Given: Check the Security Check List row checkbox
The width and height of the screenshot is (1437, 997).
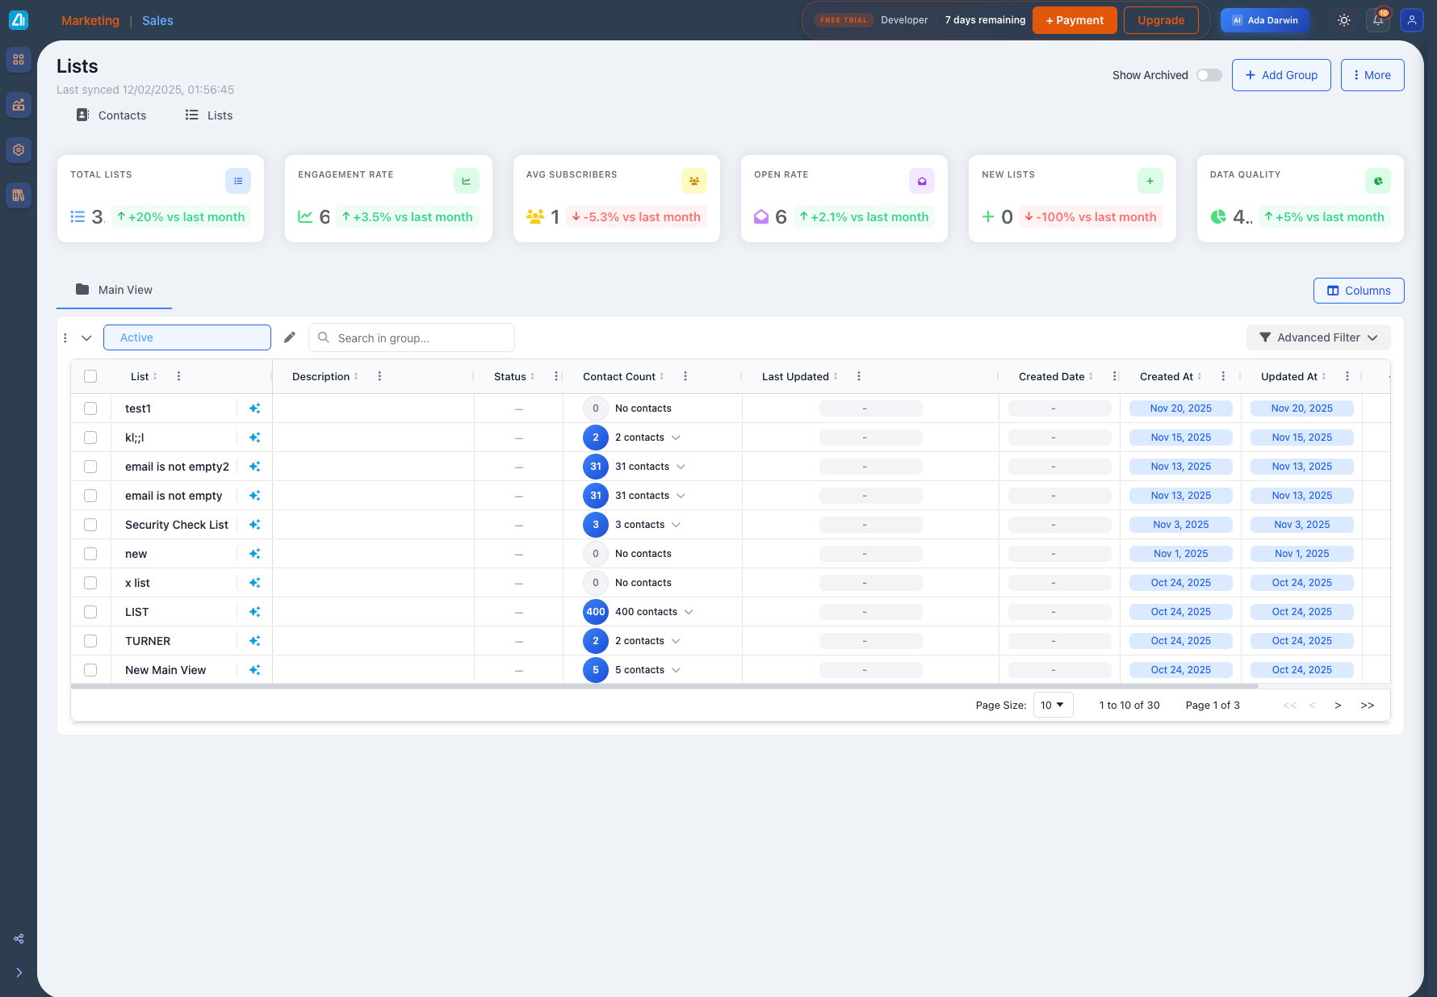Looking at the screenshot, I should (x=90, y=525).
